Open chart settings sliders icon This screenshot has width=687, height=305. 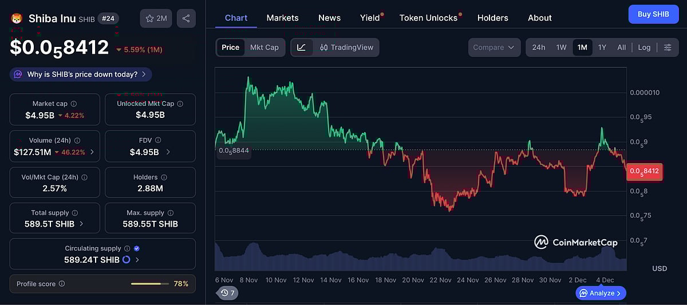(x=668, y=47)
